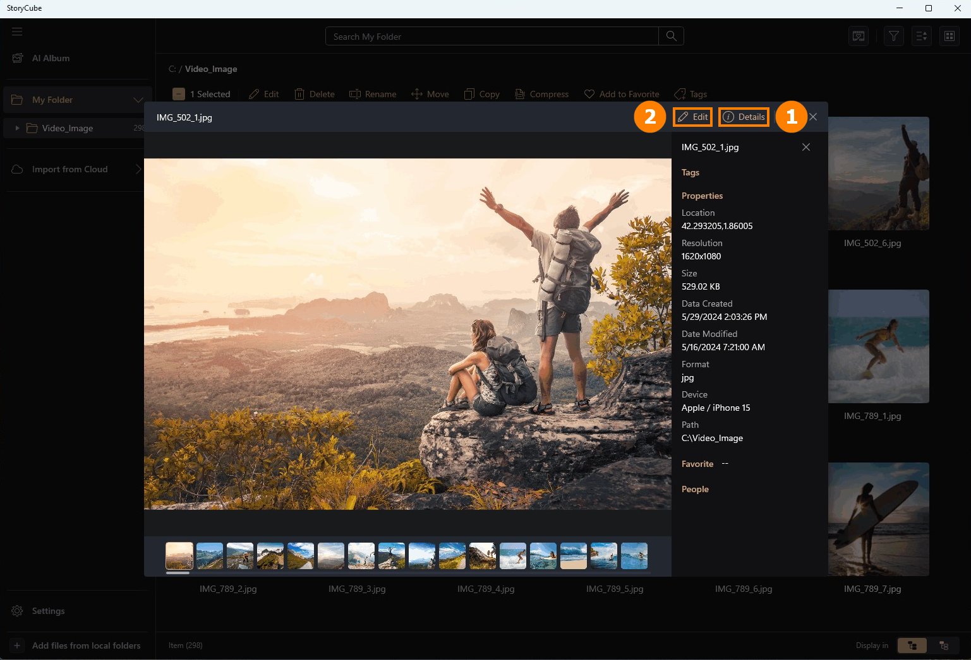
Task: Click Add to Favorite
Action: 622,94
